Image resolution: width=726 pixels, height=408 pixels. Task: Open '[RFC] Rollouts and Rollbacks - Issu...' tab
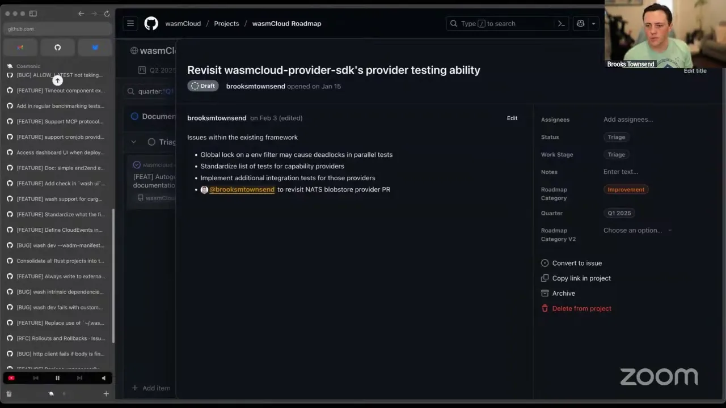click(x=57, y=338)
